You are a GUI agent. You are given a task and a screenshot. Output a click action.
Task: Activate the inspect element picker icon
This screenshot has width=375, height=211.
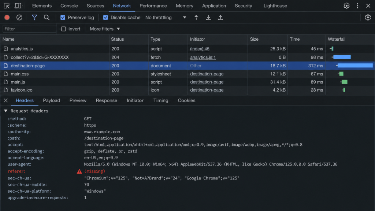click(7, 6)
